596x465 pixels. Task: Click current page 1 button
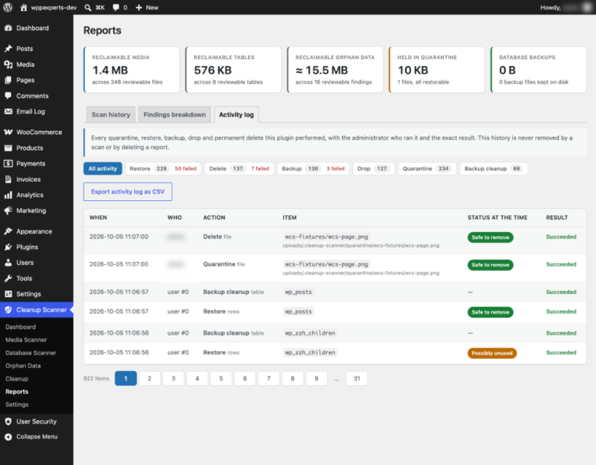pos(126,378)
